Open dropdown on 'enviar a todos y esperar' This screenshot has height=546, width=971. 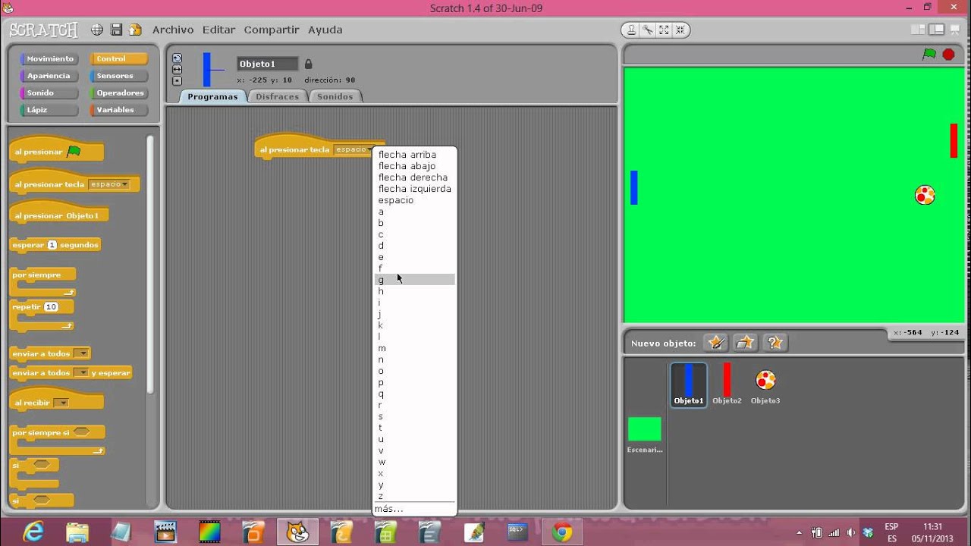81,372
